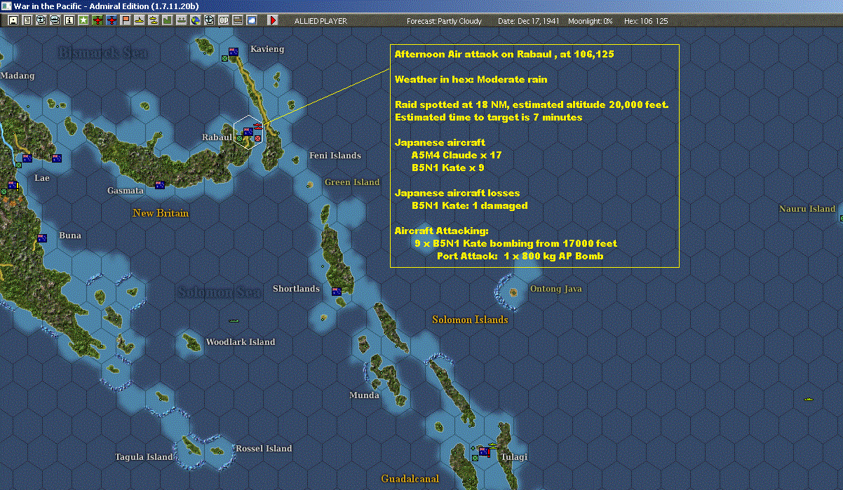Click the Rossel Island map label
Viewport: 843px width, 490px height.
point(264,449)
